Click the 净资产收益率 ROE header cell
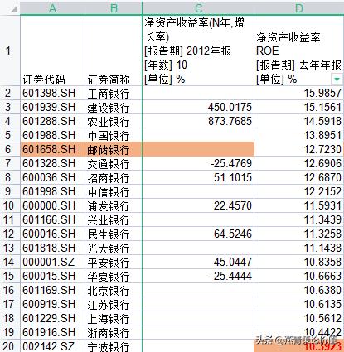The width and height of the screenshot is (344, 352). coord(299,51)
